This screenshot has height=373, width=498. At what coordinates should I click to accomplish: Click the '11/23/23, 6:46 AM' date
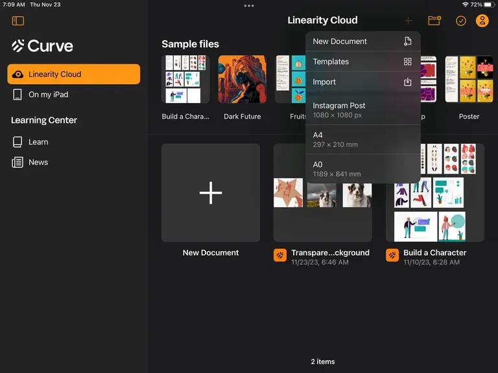click(x=320, y=262)
